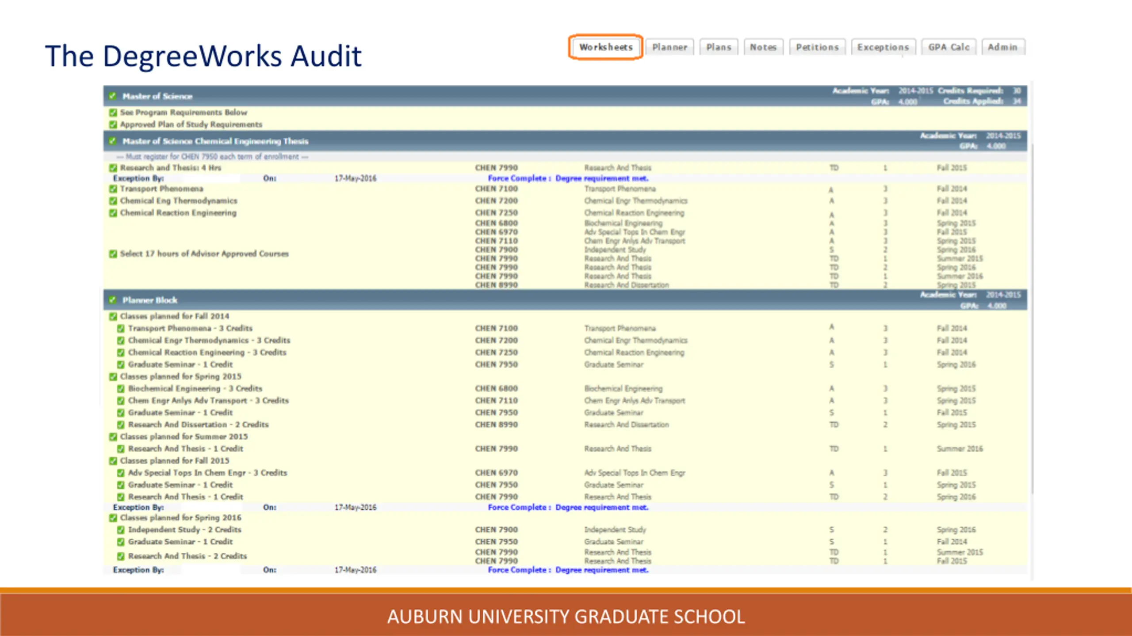Click Summer 2016 term in Summer 2015 planner row
The height and width of the screenshot is (636, 1132).
960,449
